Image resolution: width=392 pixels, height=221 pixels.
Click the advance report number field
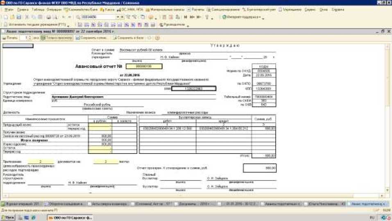pos(144,66)
